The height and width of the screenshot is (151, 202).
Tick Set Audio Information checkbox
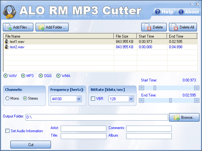point(7,131)
